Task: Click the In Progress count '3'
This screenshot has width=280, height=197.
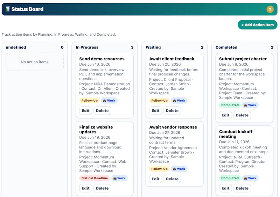Action: click(132, 47)
